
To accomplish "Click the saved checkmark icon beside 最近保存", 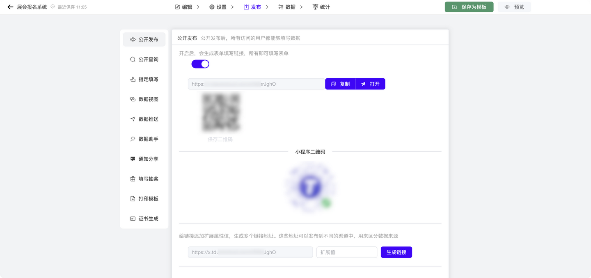I will 53,7.
